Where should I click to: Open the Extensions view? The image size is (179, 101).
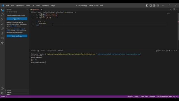(x=2, y=29)
